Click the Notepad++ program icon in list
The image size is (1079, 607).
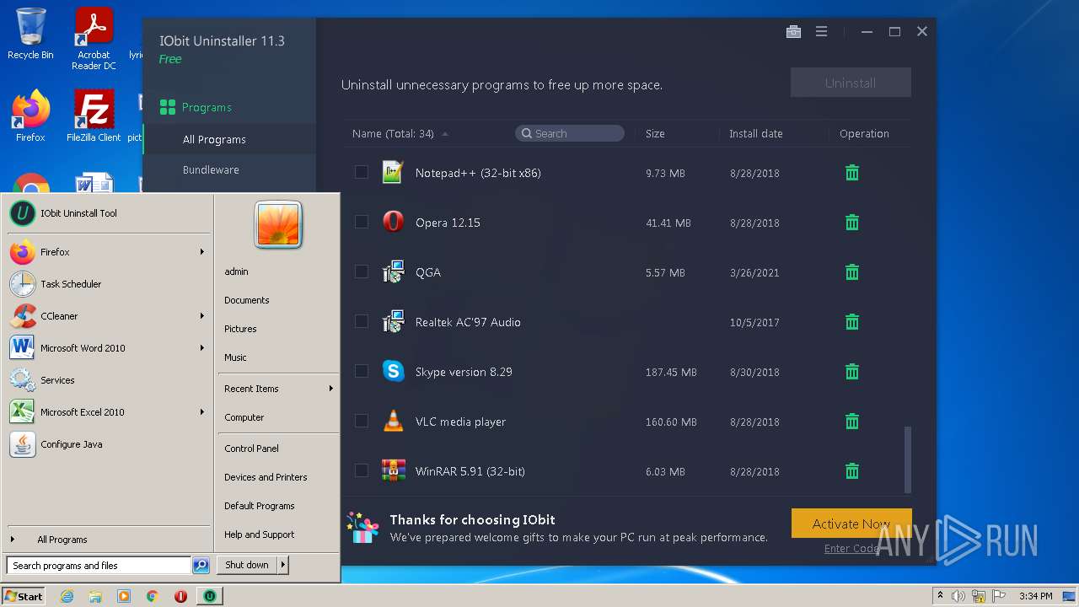coord(393,172)
